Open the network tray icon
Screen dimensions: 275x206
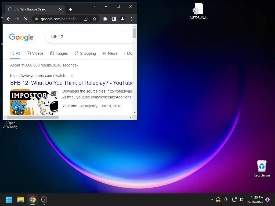pos(234,200)
